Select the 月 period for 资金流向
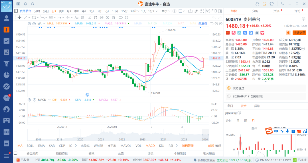Screen dimensions: 308x163 (x=253, y=121)
